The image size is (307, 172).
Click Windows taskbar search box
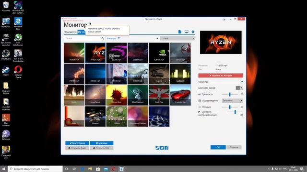pyautogui.click(x=35, y=169)
